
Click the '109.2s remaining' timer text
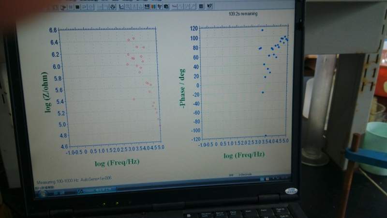243,14
